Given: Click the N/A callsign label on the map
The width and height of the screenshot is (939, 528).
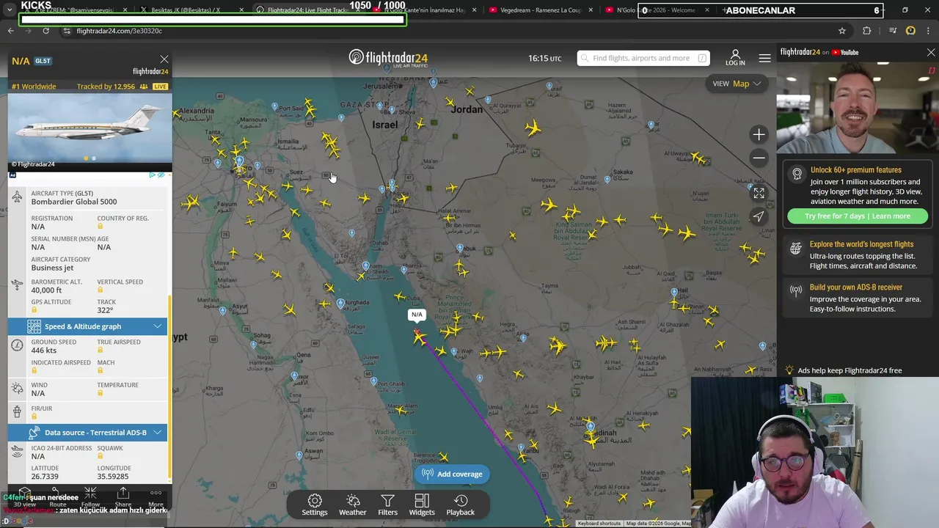Looking at the screenshot, I should point(417,315).
